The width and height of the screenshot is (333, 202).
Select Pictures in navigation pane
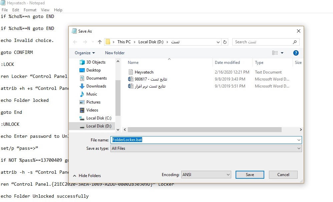click(90, 102)
